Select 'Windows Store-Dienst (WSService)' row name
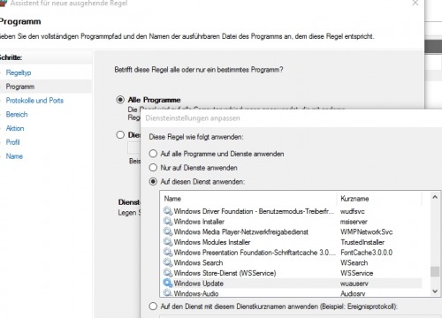Viewport: 442px width, 318px height. (x=225, y=273)
